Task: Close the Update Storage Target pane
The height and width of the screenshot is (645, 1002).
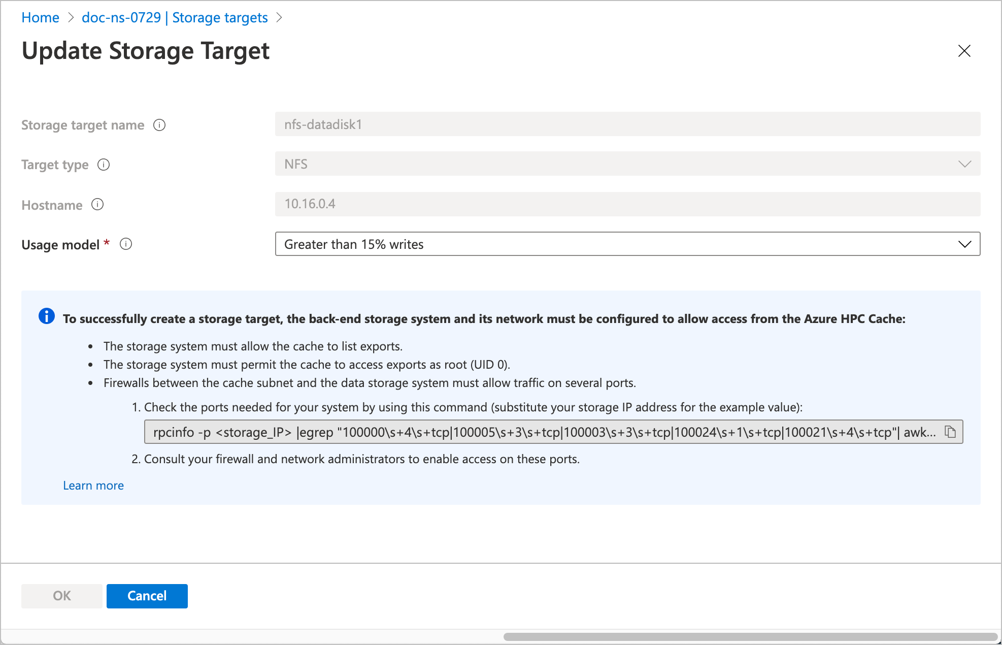Action: click(x=964, y=51)
